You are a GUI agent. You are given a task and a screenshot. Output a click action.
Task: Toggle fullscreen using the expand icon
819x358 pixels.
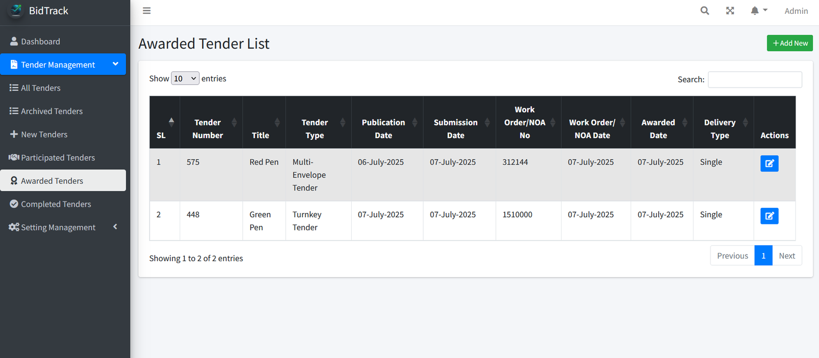click(730, 11)
